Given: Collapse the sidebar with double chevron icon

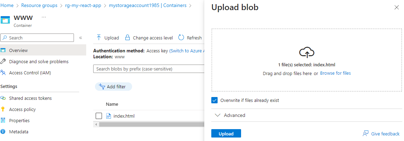Looking at the screenshot, I should 80,38.
